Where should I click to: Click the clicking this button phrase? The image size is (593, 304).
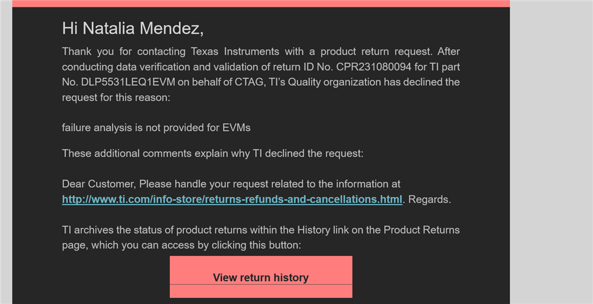(256, 245)
